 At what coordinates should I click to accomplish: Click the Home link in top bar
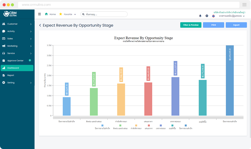click(53, 14)
